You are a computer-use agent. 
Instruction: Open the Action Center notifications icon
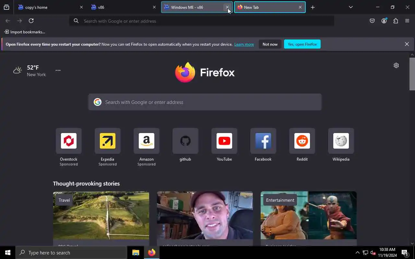405,253
